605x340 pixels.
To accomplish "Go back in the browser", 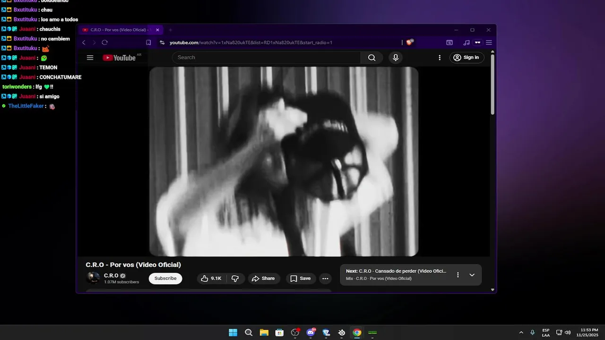I will 84,42.
